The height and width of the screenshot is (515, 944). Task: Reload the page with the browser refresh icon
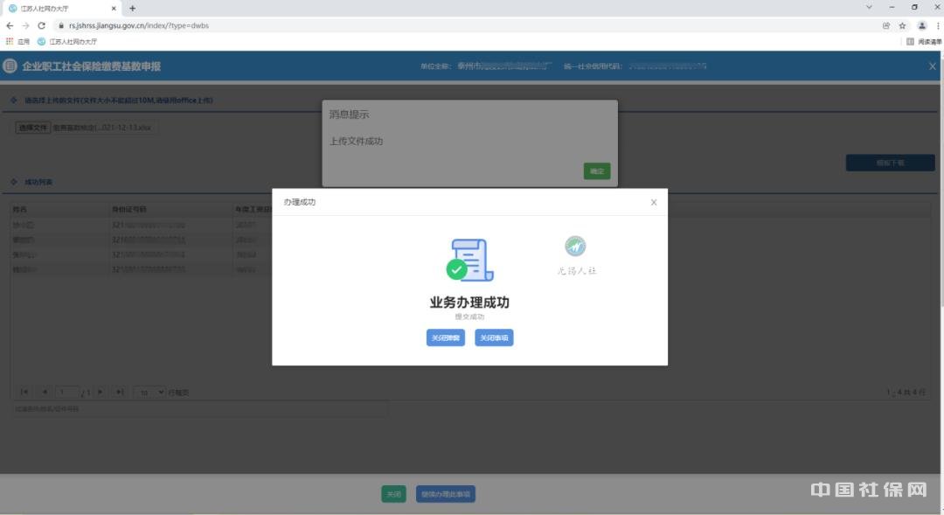41,25
